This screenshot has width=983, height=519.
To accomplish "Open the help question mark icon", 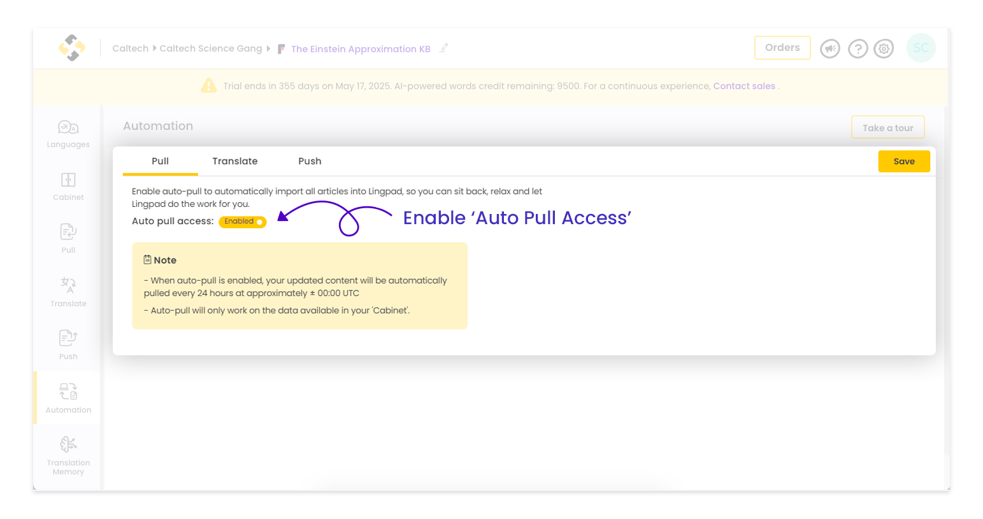I will [x=858, y=48].
